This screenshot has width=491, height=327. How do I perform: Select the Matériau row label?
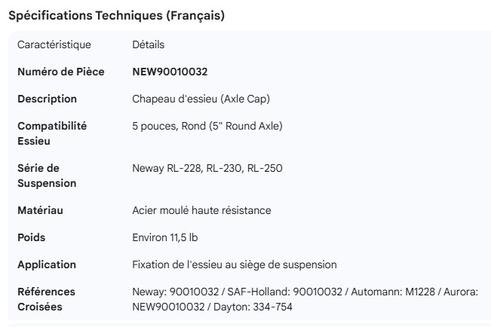click(41, 210)
